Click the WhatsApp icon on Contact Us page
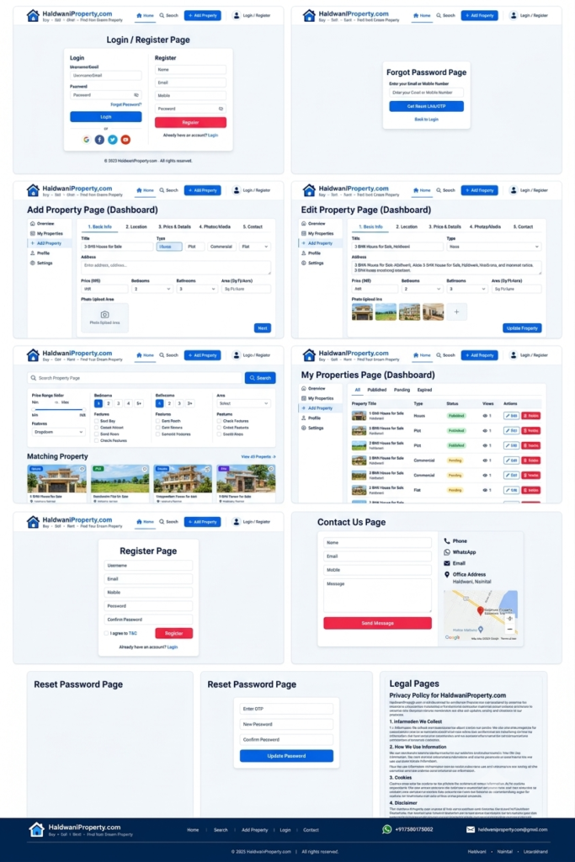Image resolution: width=575 pixels, height=862 pixels. click(x=447, y=552)
